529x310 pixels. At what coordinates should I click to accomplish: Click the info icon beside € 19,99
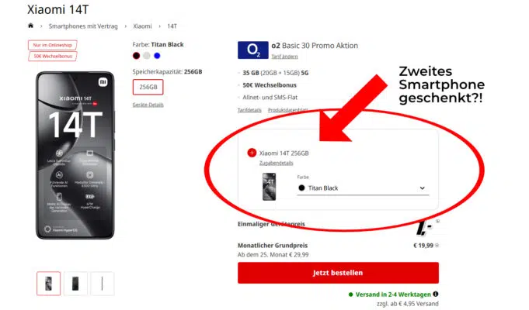point(437,246)
